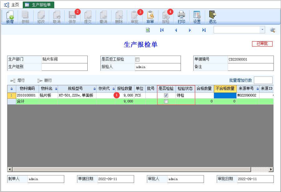Go to the next record
281x192 pixels.
click(x=190, y=30)
